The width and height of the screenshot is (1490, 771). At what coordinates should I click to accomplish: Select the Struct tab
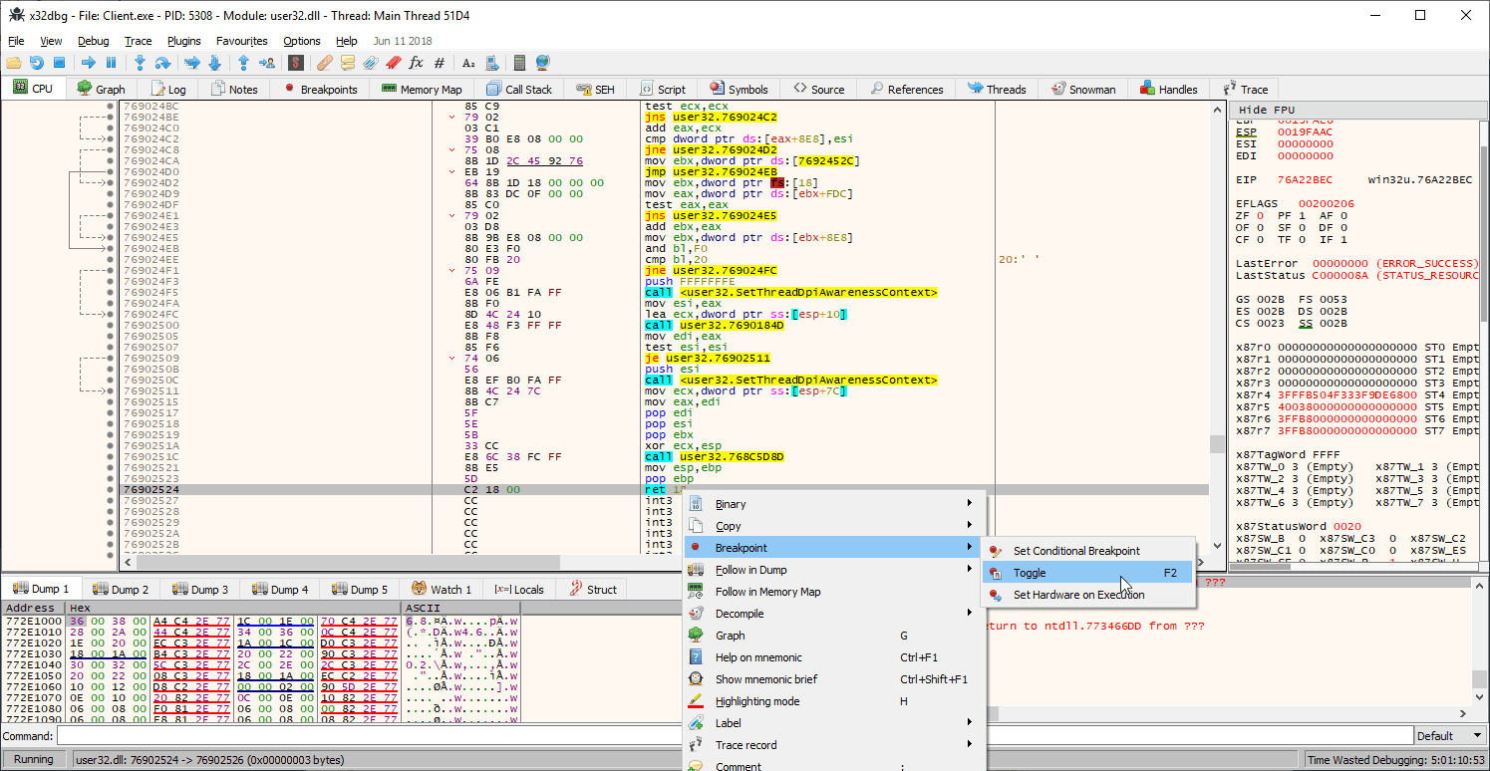point(593,589)
